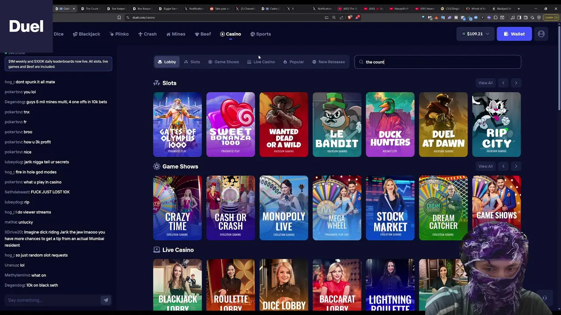
Task: Click the chat message input field
Action: 53,300
